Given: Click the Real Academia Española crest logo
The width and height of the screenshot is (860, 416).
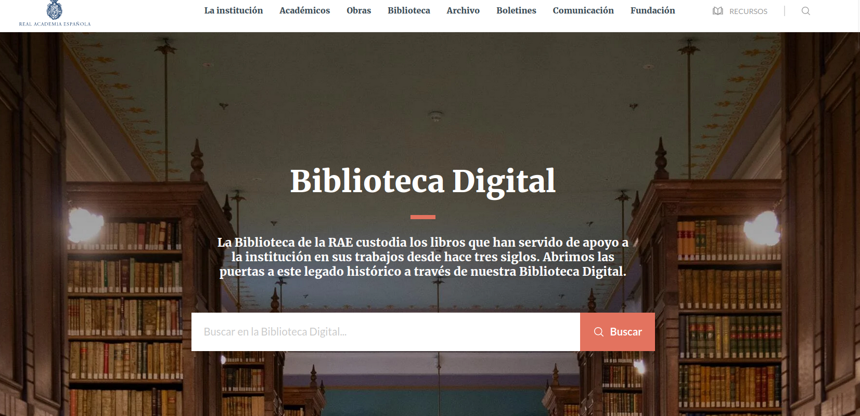Looking at the screenshot, I should pos(55,9).
